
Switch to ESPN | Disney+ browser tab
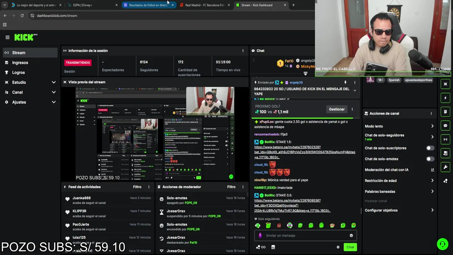pos(92,5)
